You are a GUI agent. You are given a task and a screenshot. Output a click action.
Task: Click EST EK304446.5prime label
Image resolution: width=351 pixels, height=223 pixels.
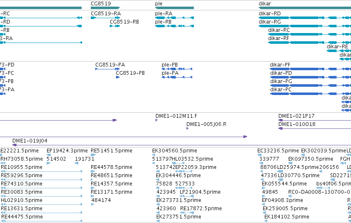(x=178, y=176)
